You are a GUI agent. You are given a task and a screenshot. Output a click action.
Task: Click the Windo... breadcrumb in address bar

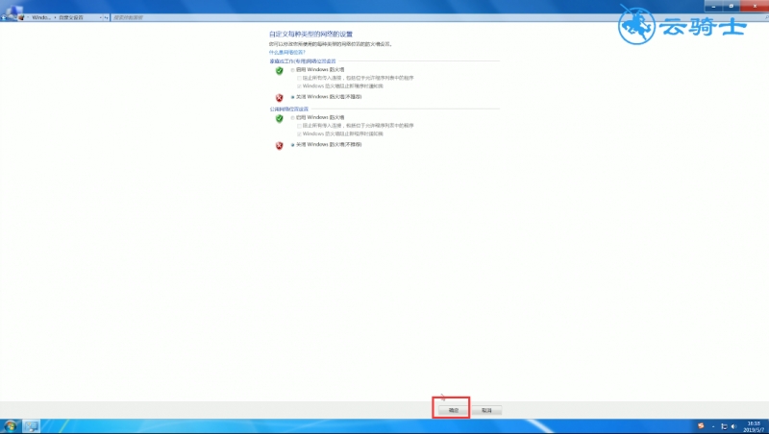click(41, 17)
